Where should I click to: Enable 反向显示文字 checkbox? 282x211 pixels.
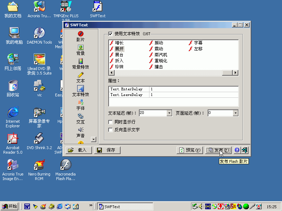click(111, 130)
